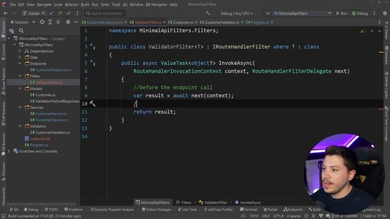Click the navigate back arrow
The height and width of the screenshot is (219, 390).
point(5,13)
